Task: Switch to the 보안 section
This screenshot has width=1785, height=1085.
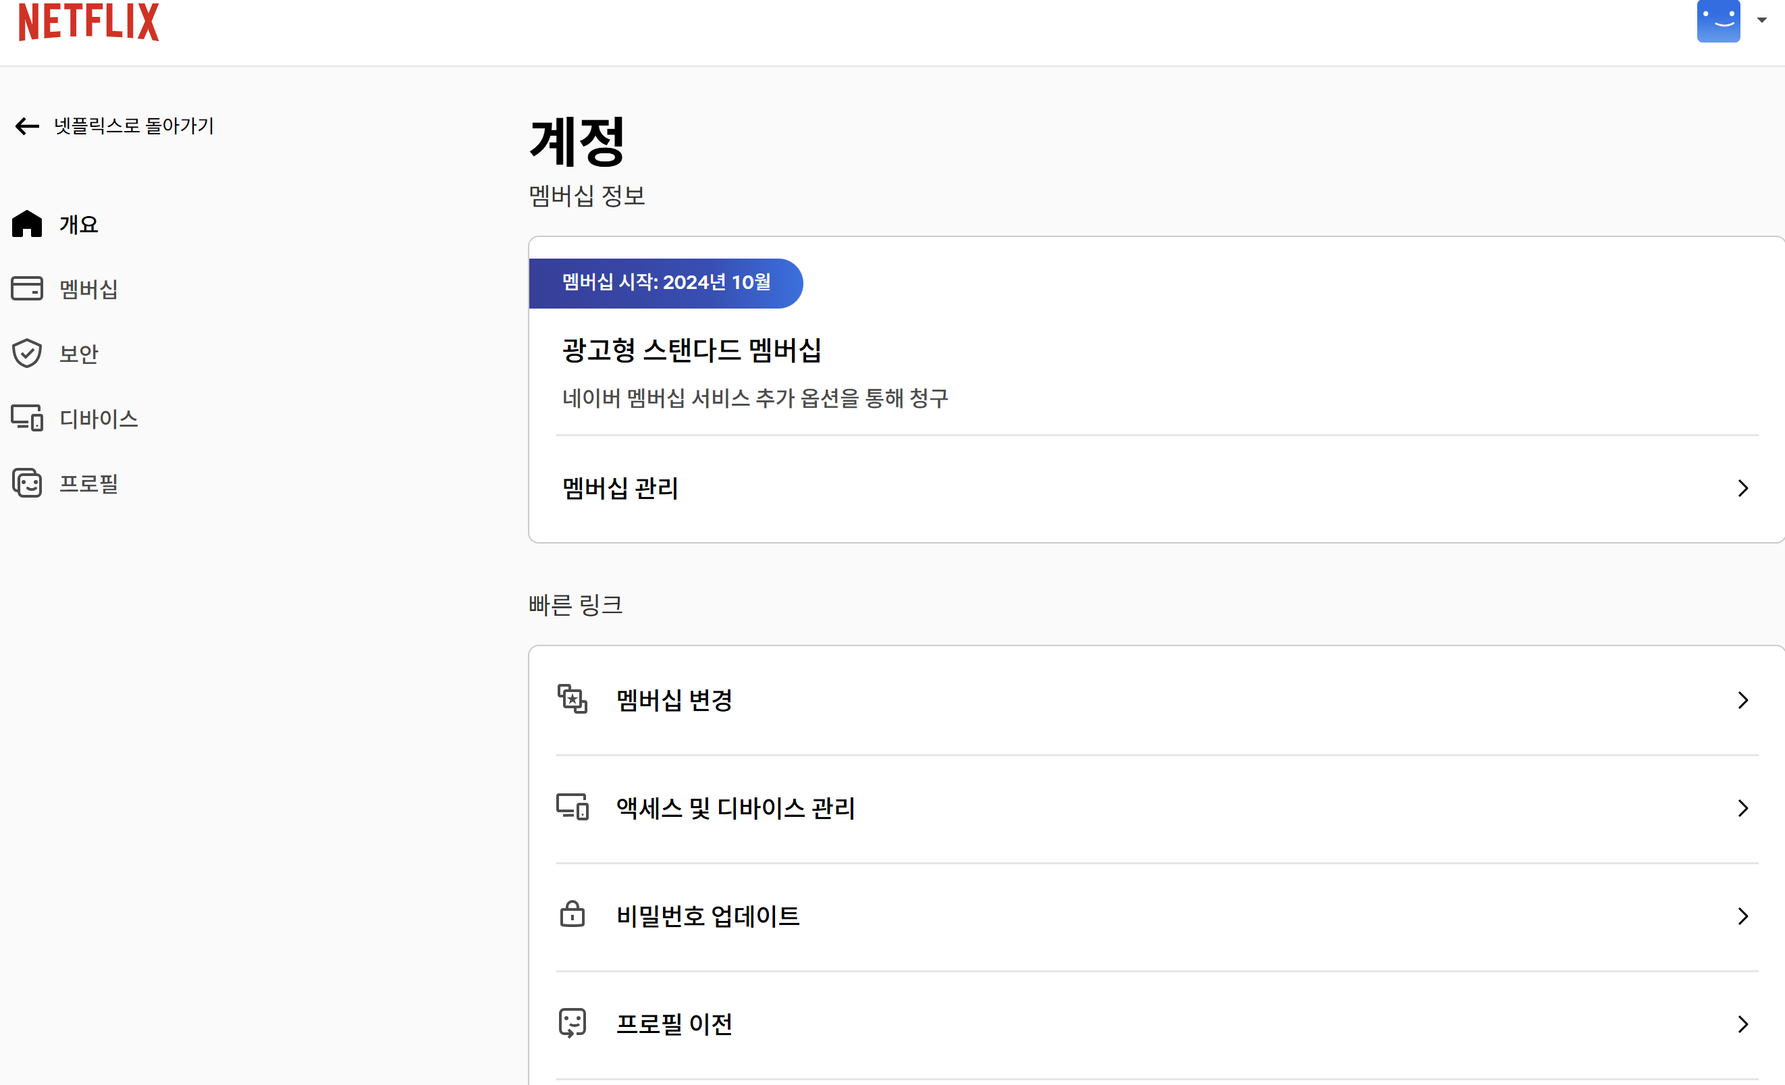Action: [78, 354]
